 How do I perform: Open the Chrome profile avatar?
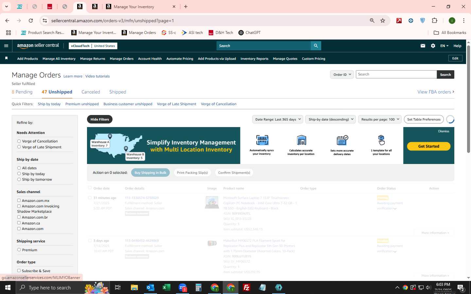coord(452,21)
